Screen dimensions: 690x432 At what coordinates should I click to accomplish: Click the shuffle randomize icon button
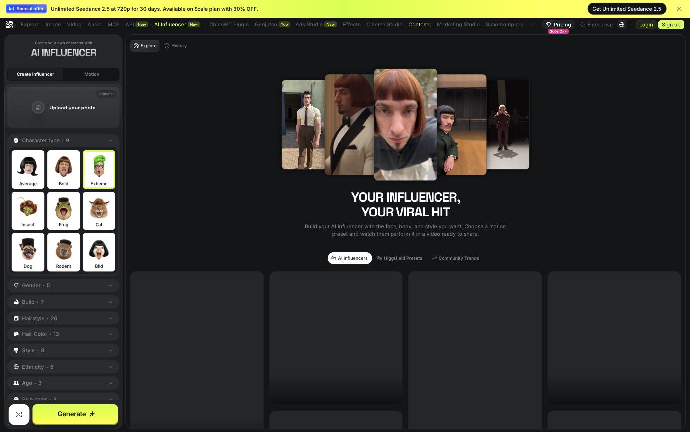pyautogui.click(x=19, y=414)
